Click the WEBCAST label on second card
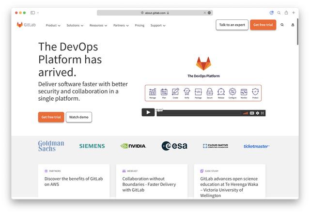This screenshot has width=310, height=214. point(132,171)
